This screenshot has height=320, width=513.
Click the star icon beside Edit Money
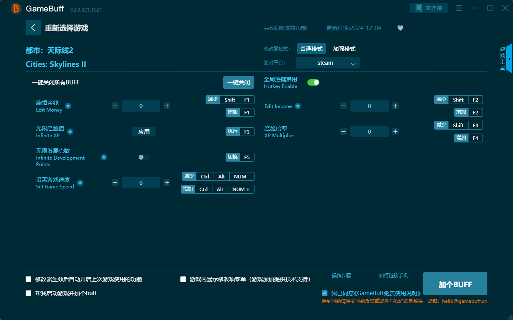(68, 106)
